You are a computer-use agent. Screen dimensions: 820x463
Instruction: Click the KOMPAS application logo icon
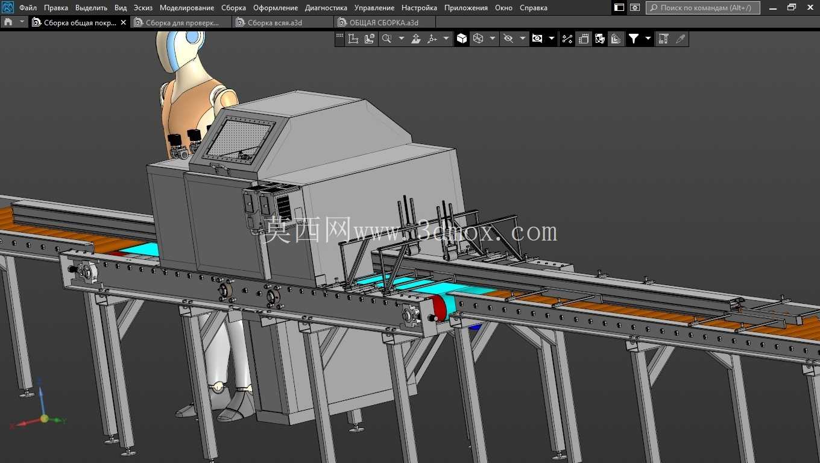tap(8, 8)
